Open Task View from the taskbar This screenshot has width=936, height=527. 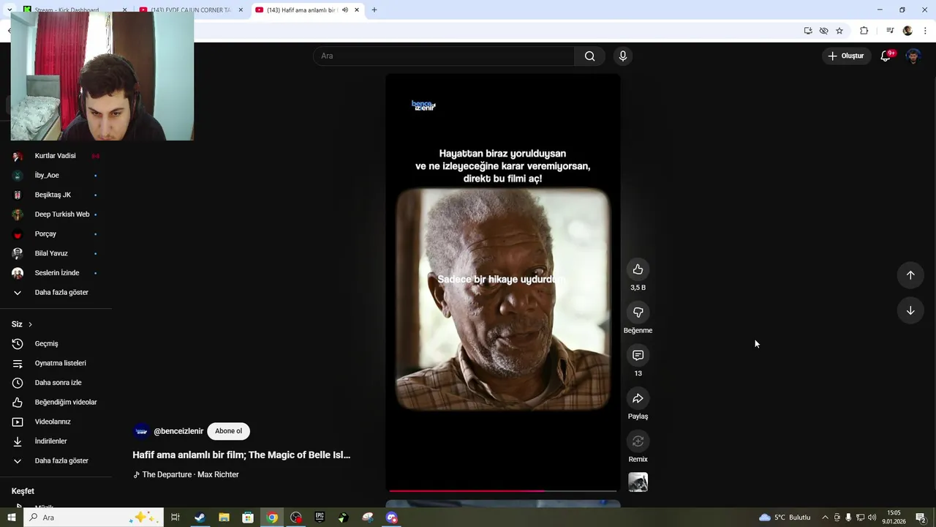(175, 517)
